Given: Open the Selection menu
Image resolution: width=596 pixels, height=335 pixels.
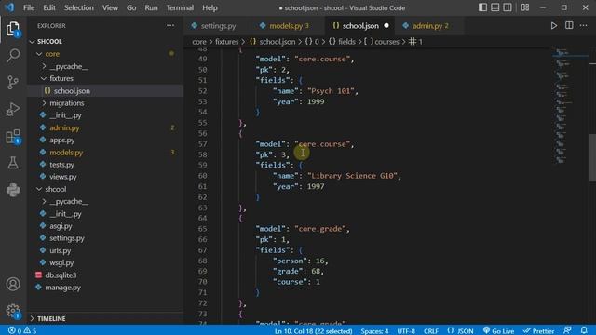Looking at the screenshot, I should point(78,7).
